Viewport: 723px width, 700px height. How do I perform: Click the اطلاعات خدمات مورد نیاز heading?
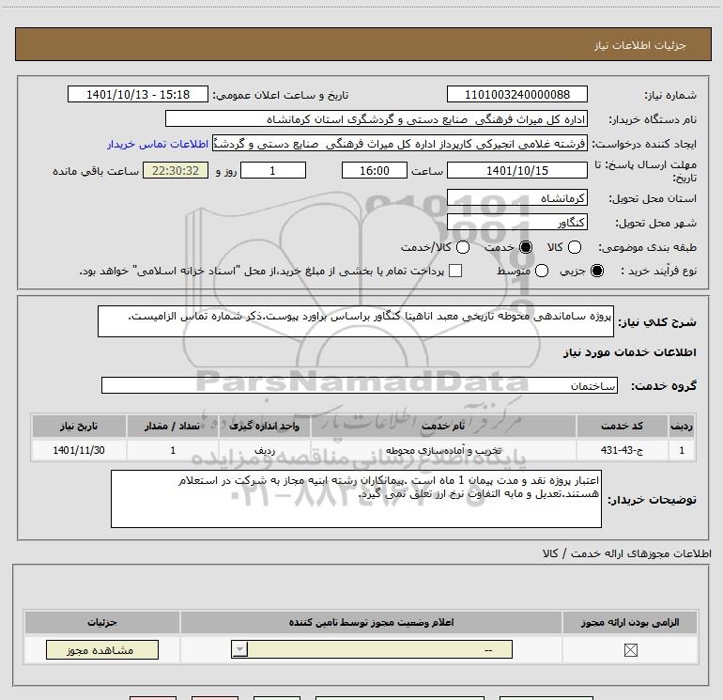(629, 352)
